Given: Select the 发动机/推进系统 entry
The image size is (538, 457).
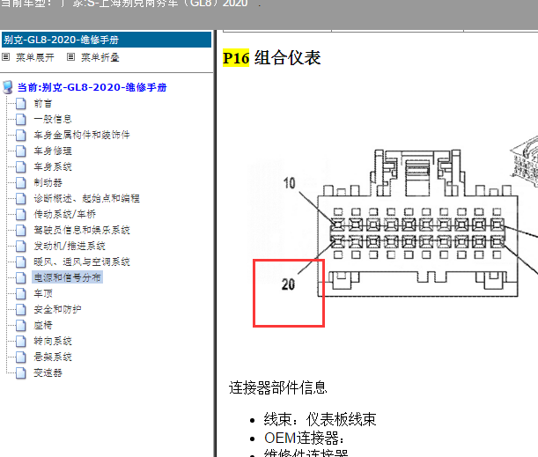Looking at the screenshot, I should [70, 246].
